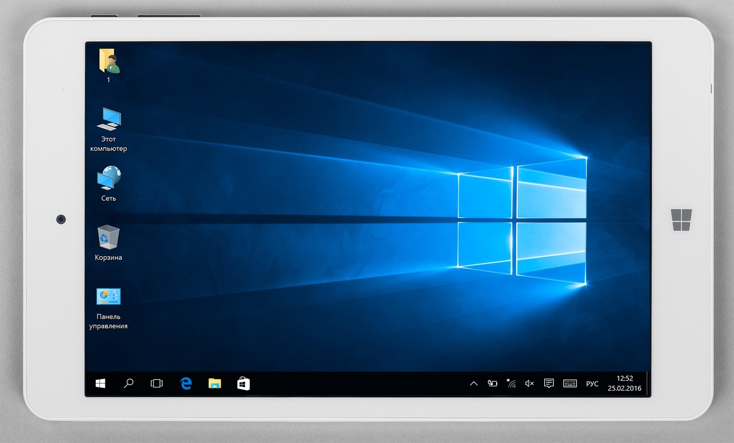Viewport: 734px width, 443px height.
Task: Open taskbar search with the magnifier icon
Action: (x=128, y=383)
